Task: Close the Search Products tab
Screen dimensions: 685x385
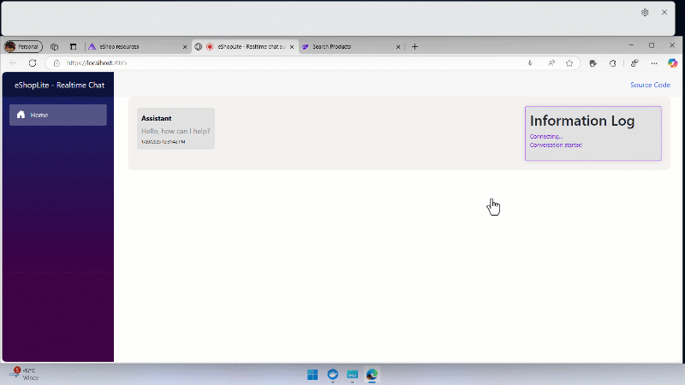Action: click(398, 47)
